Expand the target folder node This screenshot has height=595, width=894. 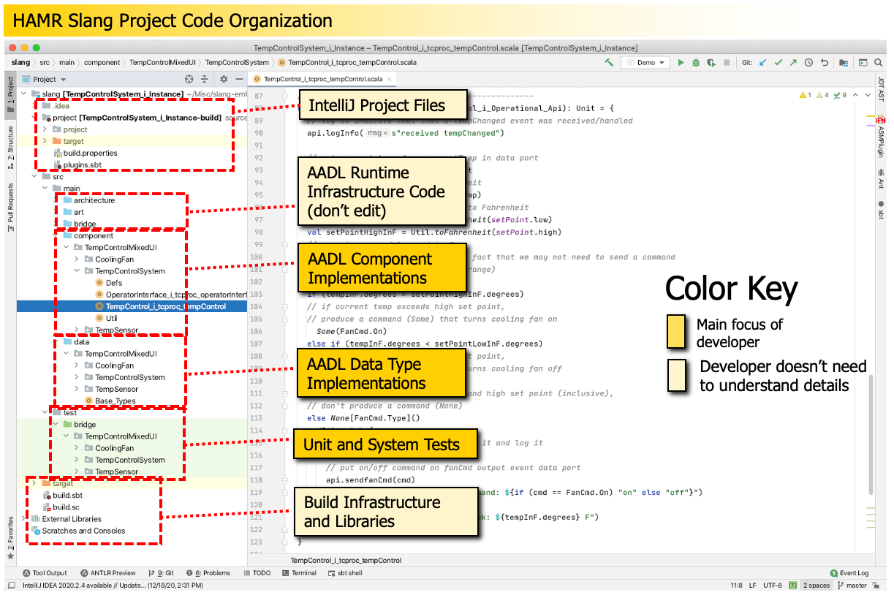point(34,482)
